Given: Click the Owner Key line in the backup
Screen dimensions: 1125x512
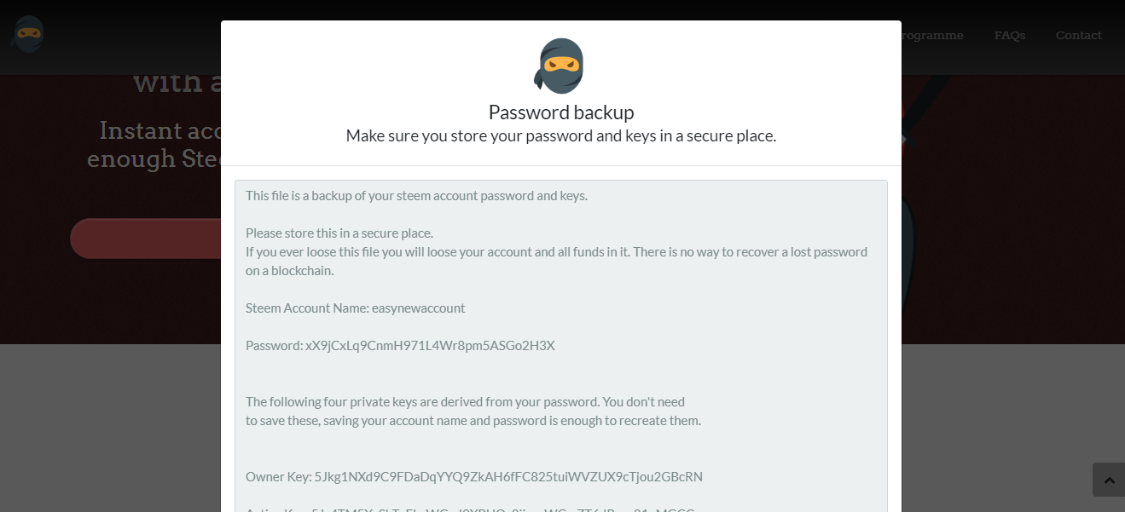Looking at the screenshot, I should tap(474, 477).
